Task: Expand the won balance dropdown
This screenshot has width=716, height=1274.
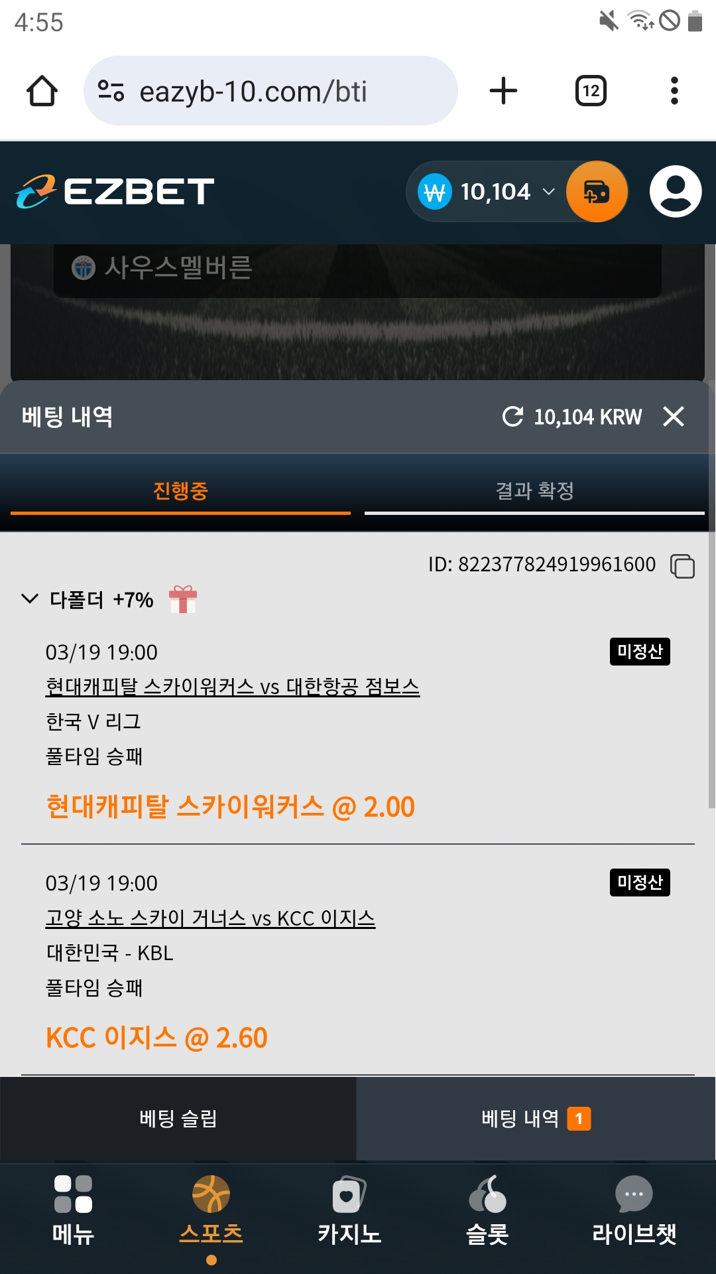Action: (x=548, y=192)
